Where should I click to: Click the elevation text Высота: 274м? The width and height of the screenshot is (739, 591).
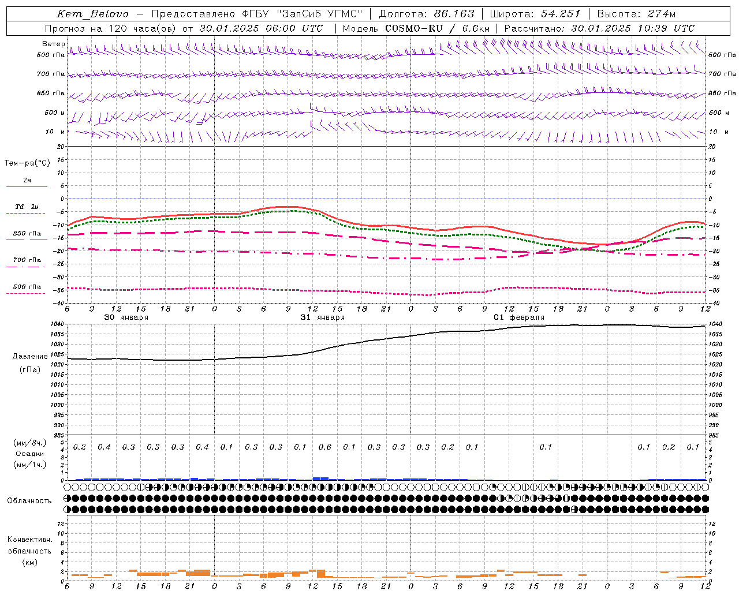(x=636, y=14)
